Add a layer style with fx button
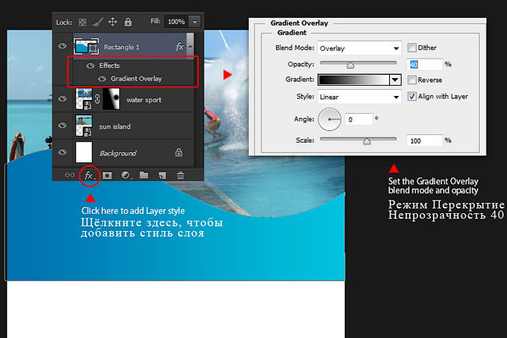Viewport: 507px width, 338px height. (89, 176)
